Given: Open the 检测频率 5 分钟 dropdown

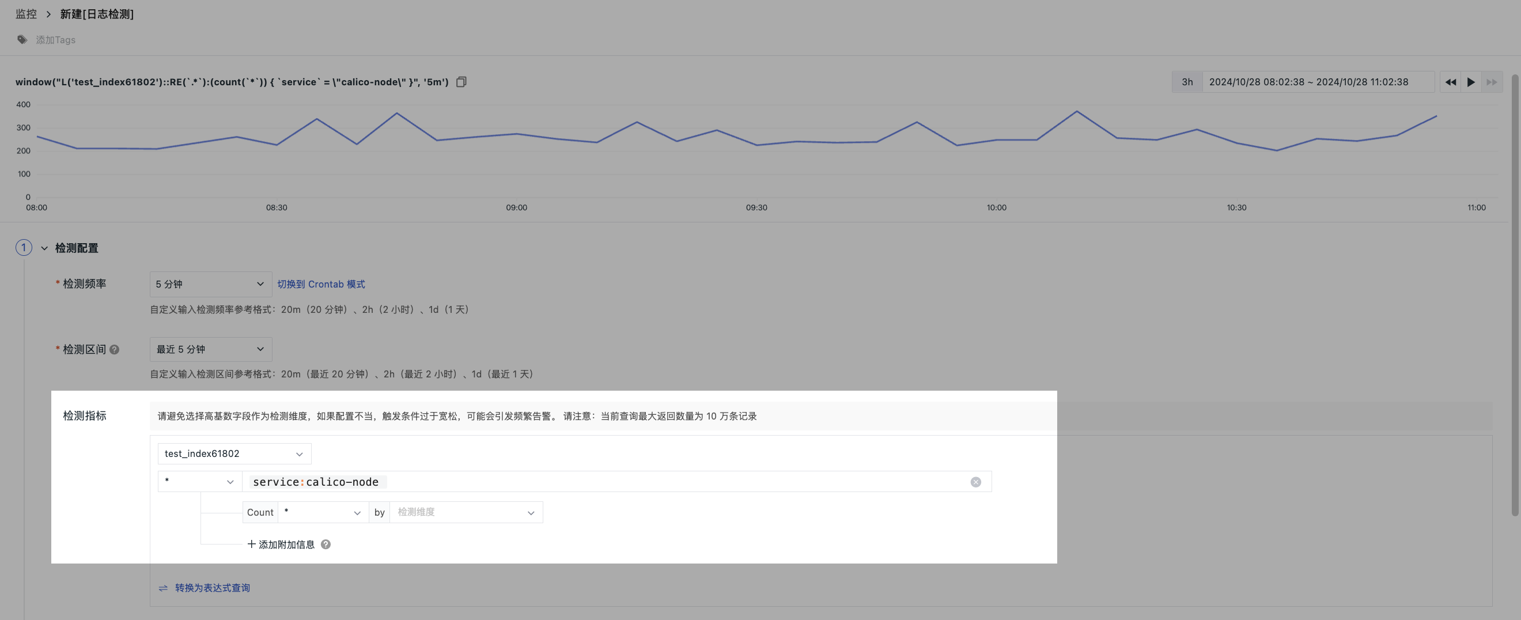Looking at the screenshot, I should click(x=210, y=284).
